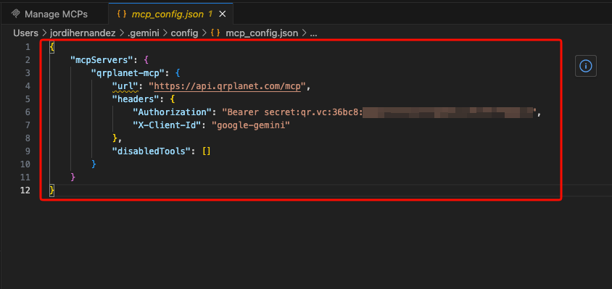
Task: Open the Users breadcrumb segment
Action: point(26,33)
